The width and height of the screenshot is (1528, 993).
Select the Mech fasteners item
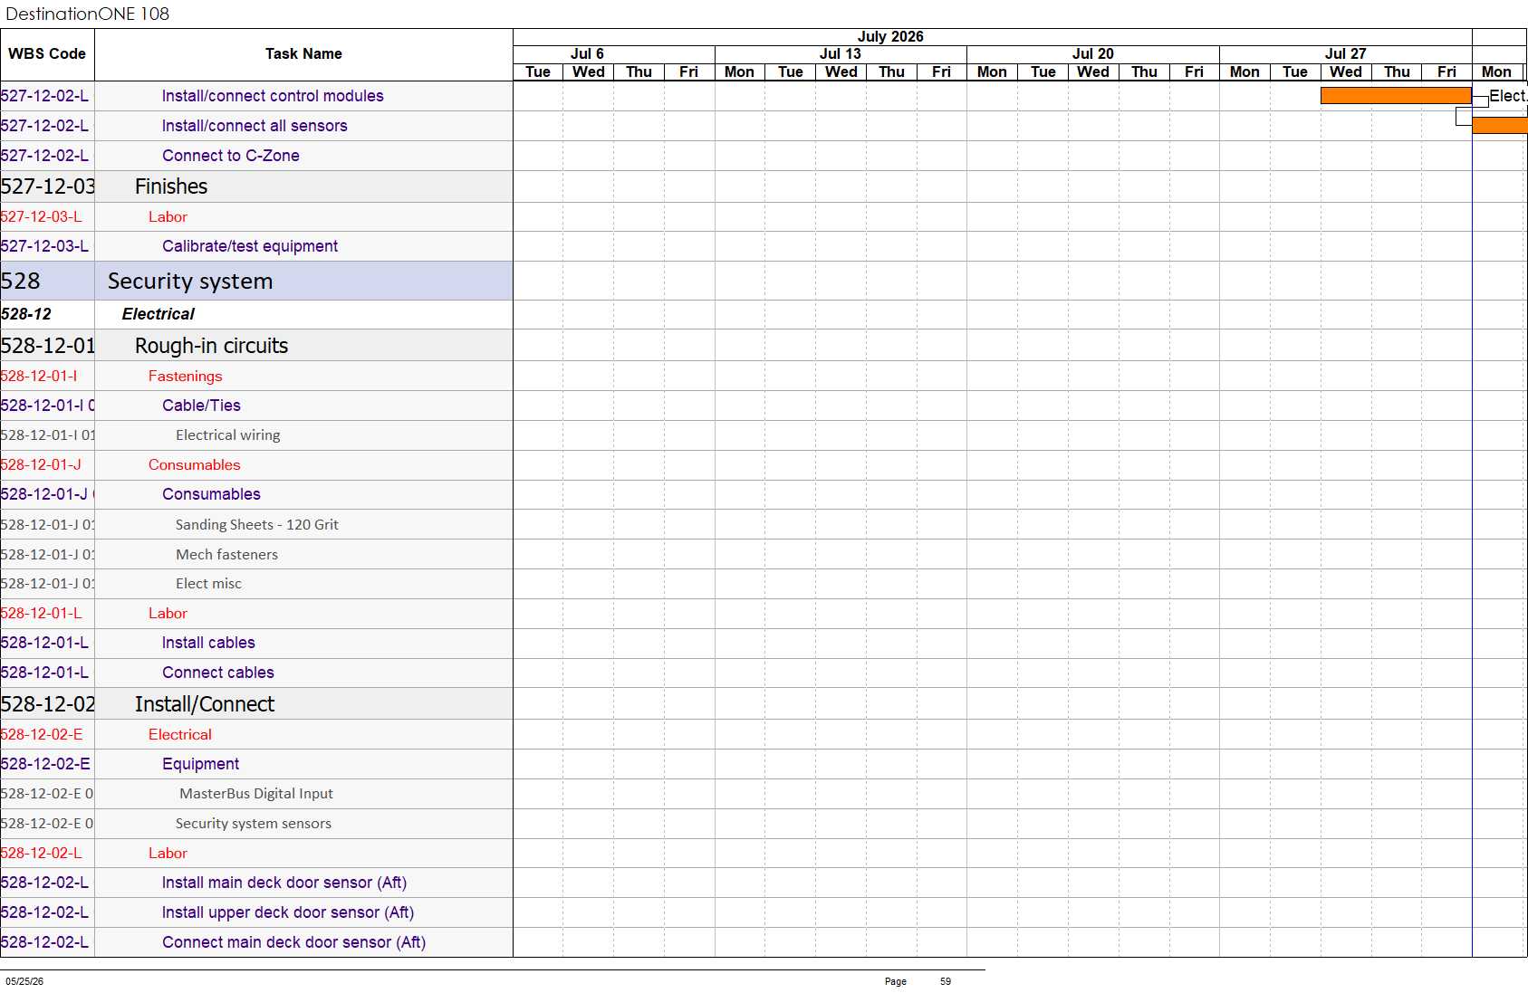click(x=226, y=555)
